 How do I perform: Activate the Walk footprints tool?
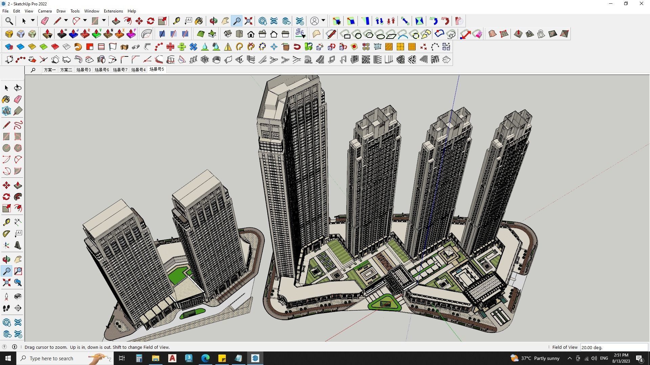coord(6,308)
